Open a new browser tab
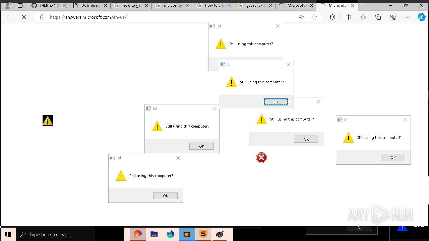The width and height of the screenshot is (429, 241). point(364,5)
